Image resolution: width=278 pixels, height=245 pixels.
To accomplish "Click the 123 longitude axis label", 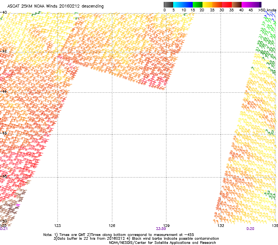I will [57, 226].
